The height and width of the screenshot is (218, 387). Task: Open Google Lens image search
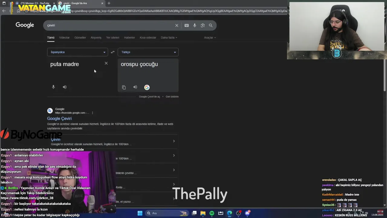pos(203,25)
